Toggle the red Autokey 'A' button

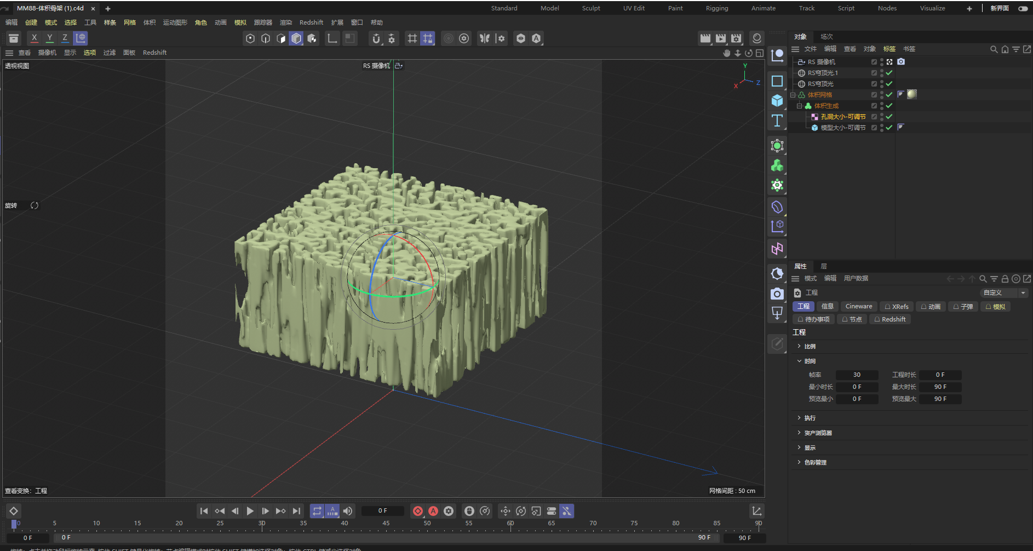click(x=433, y=511)
